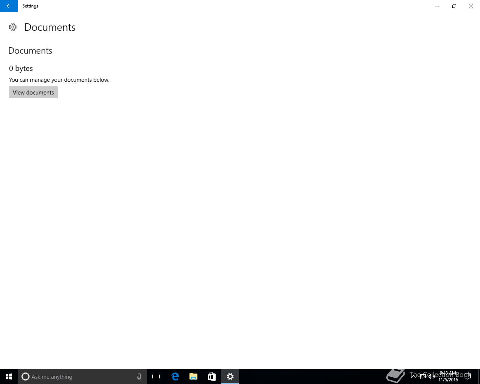The image size is (480, 384).
Task: Open File Explorer from taskbar
Action: [x=193, y=376]
